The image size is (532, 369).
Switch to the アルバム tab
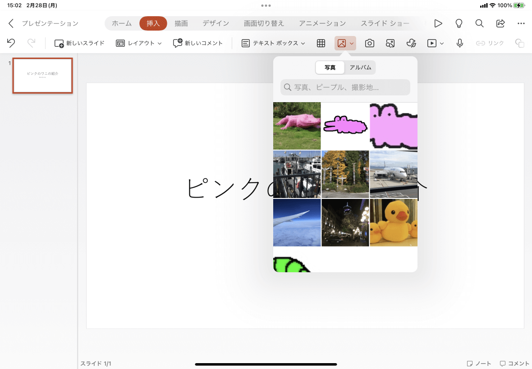click(x=360, y=67)
